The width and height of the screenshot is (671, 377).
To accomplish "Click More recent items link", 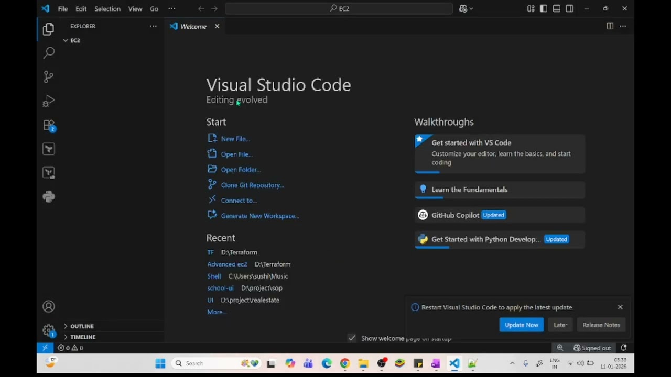I will [217, 312].
